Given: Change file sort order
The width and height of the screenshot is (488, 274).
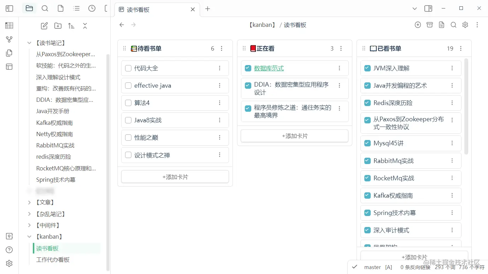Looking at the screenshot, I should point(71,26).
